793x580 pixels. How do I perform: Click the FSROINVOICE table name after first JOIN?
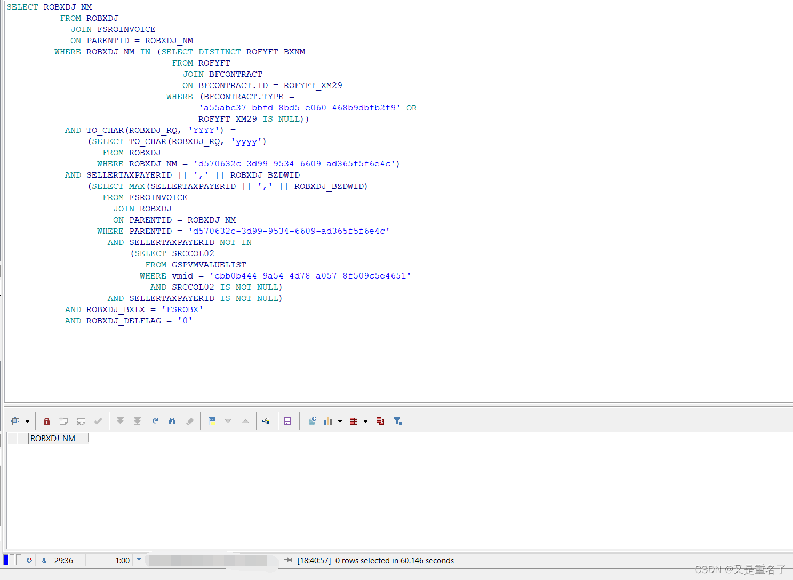coord(126,29)
